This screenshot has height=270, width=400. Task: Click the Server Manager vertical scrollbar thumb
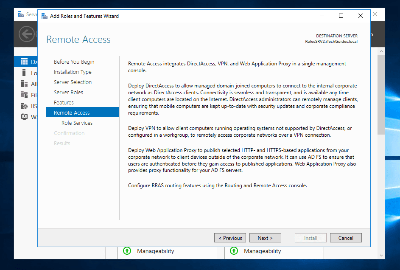(x=381, y=94)
